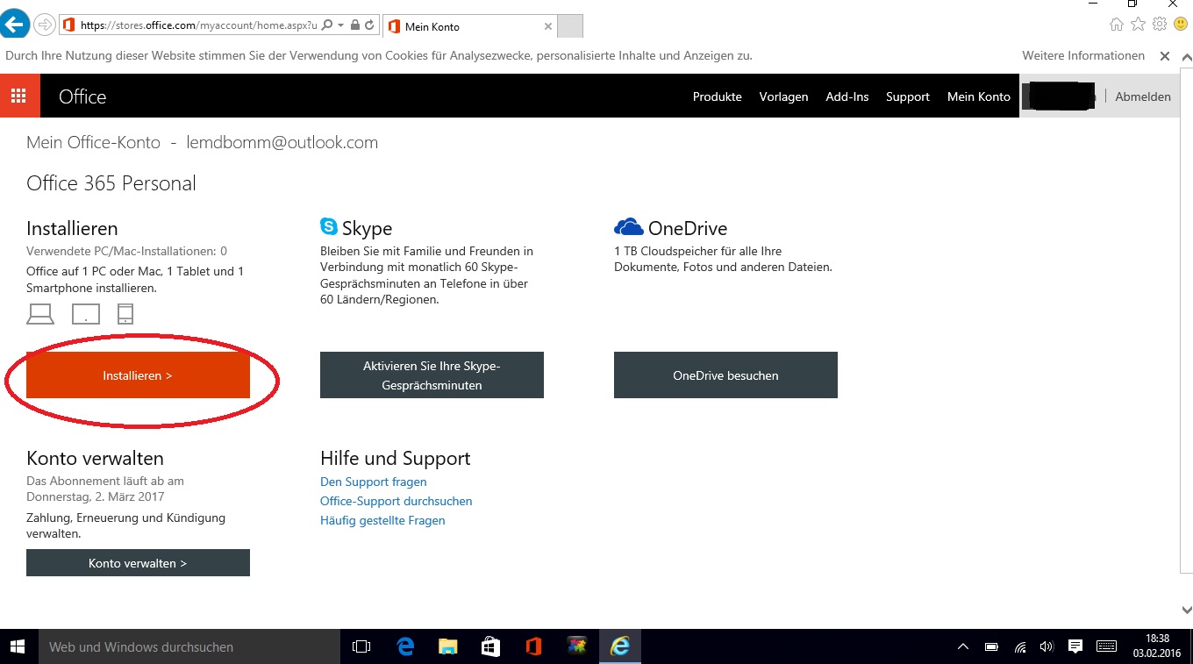The width and height of the screenshot is (1193, 664).
Task: Click the circled Installieren button
Action: pyautogui.click(x=138, y=375)
